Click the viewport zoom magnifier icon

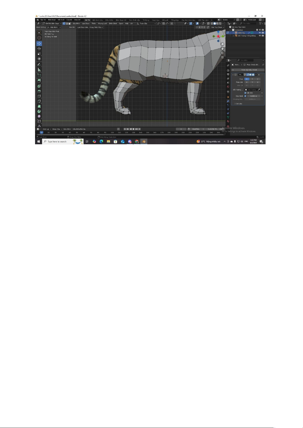pos(222,44)
